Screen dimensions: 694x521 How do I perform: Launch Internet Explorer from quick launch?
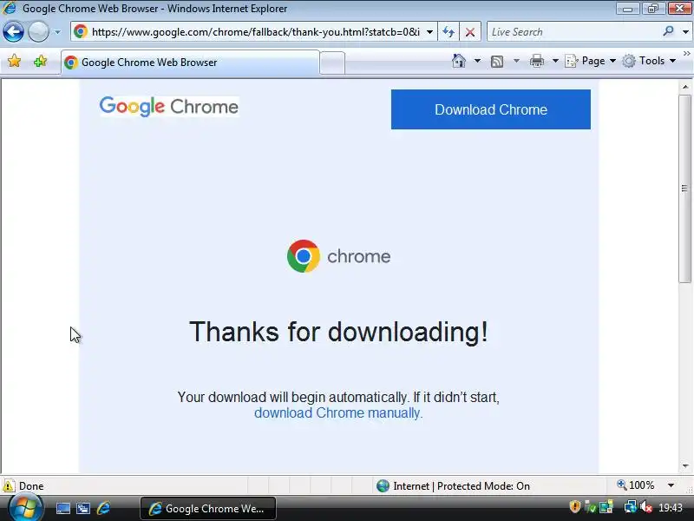click(x=103, y=508)
